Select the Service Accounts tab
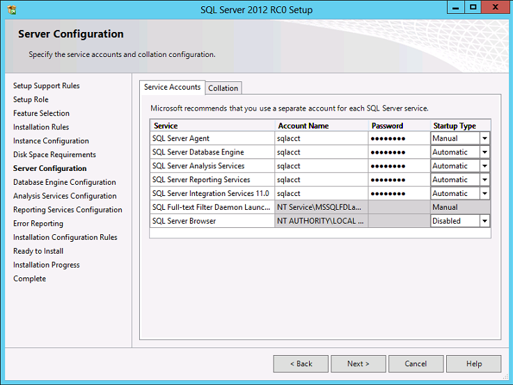The image size is (513, 385). pos(173,87)
